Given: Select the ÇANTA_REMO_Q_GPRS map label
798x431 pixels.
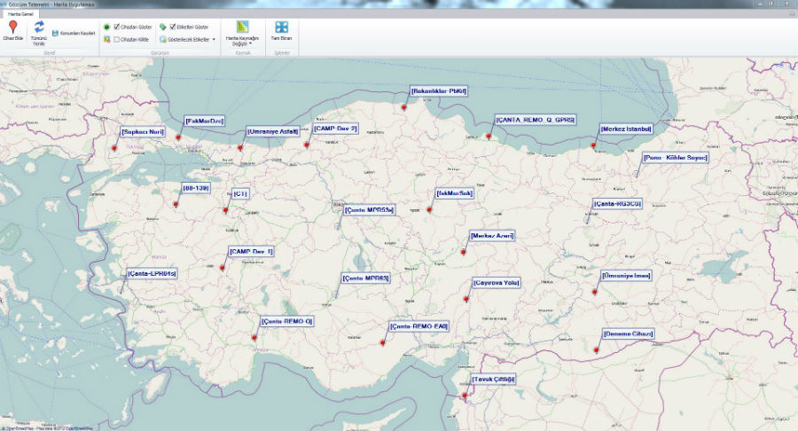Looking at the screenshot, I should [536, 119].
